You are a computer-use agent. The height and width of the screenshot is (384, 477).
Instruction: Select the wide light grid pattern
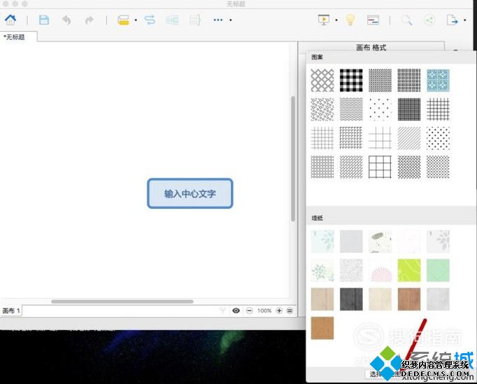click(x=380, y=138)
